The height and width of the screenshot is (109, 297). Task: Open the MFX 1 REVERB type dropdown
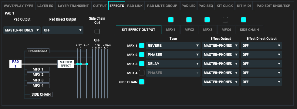(x=173, y=45)
